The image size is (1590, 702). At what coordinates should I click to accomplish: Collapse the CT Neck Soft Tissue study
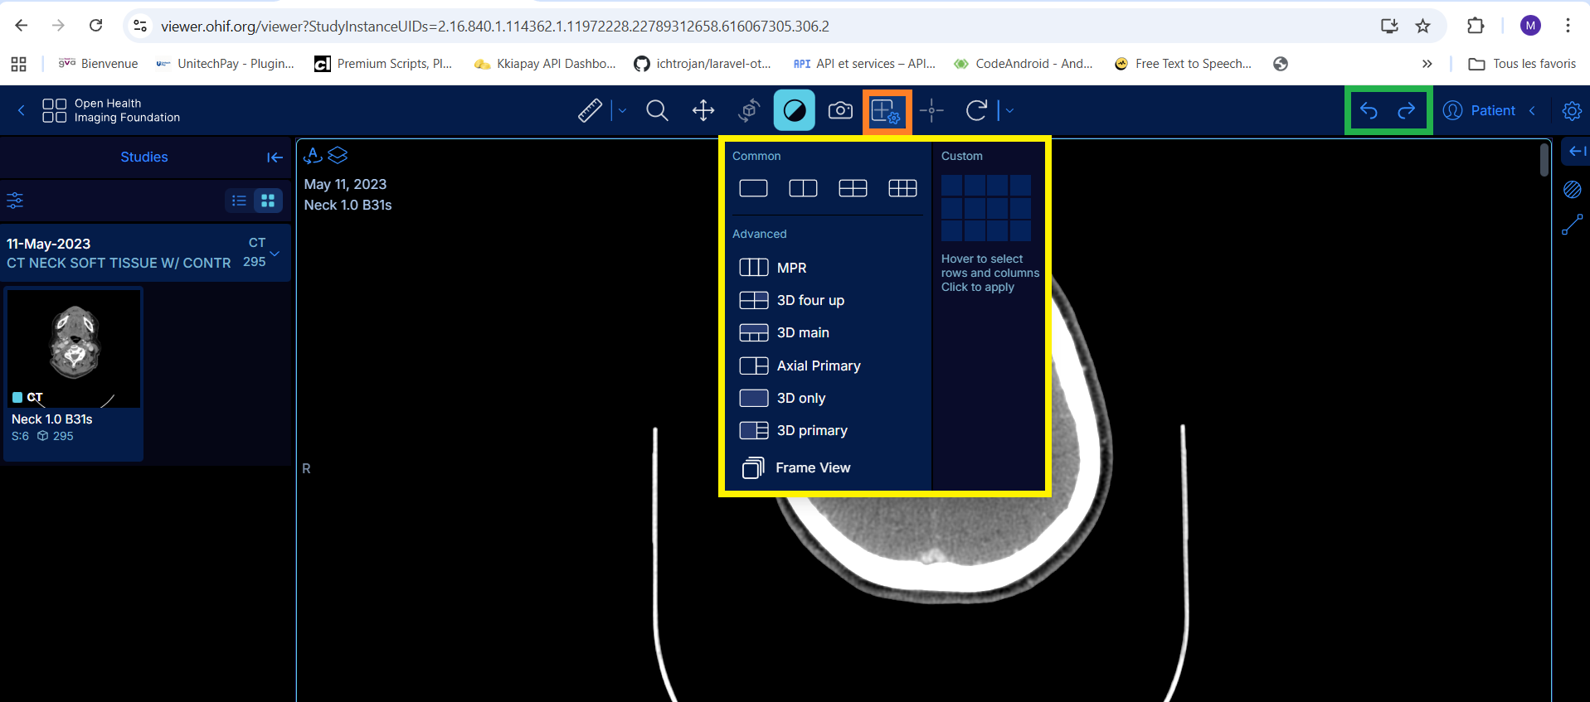coord(275,253)
